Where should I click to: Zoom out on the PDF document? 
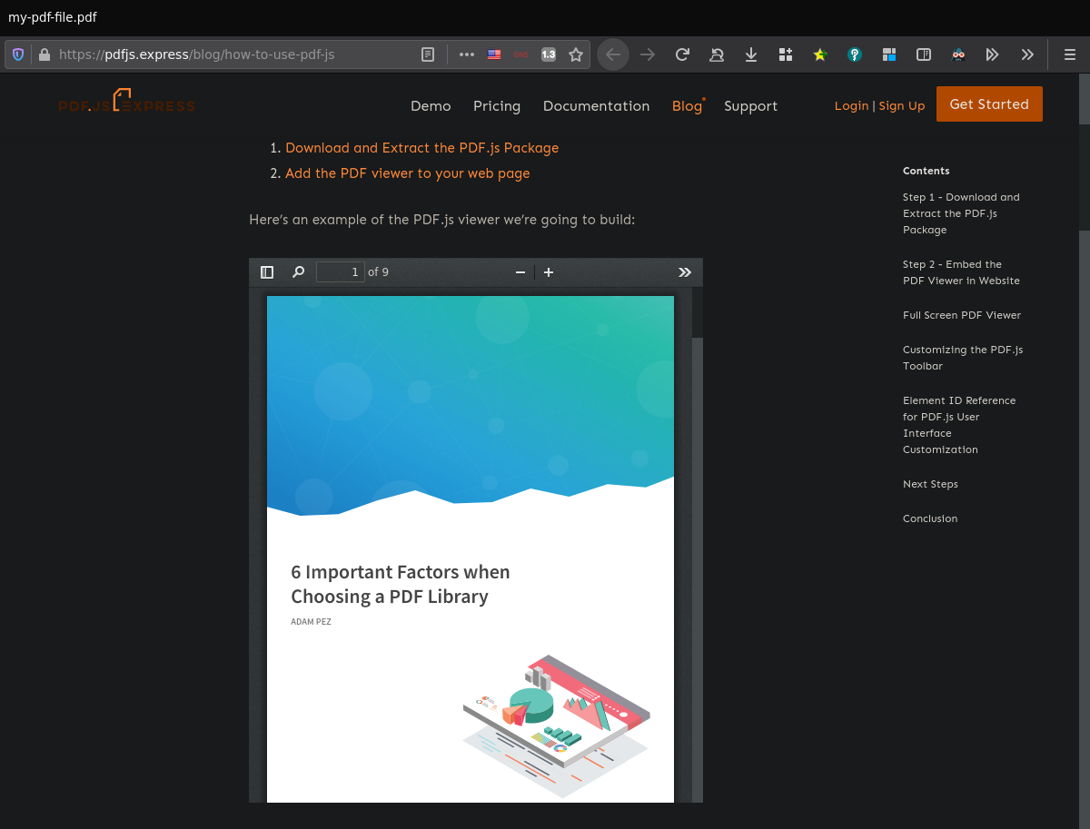coord(520,271)
